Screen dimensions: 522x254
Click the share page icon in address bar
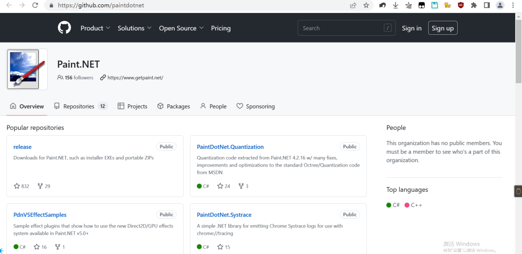point(353,5)
